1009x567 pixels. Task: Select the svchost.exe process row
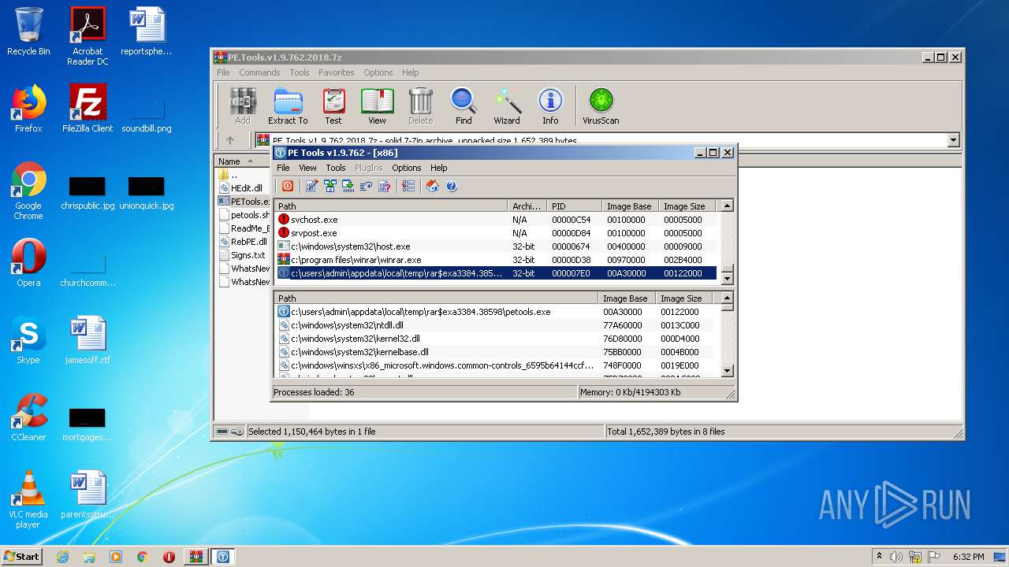(x=497, y=220)
